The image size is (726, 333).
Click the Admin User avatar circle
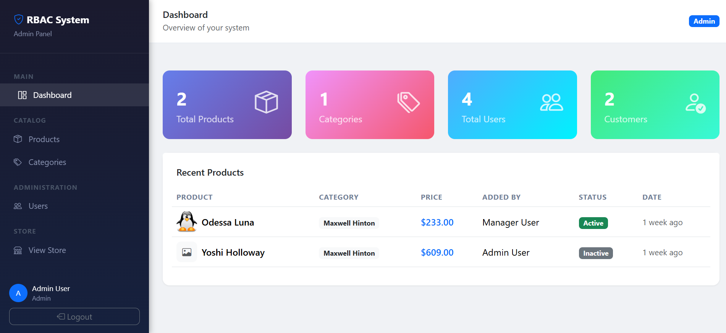(x=18, y=293)
